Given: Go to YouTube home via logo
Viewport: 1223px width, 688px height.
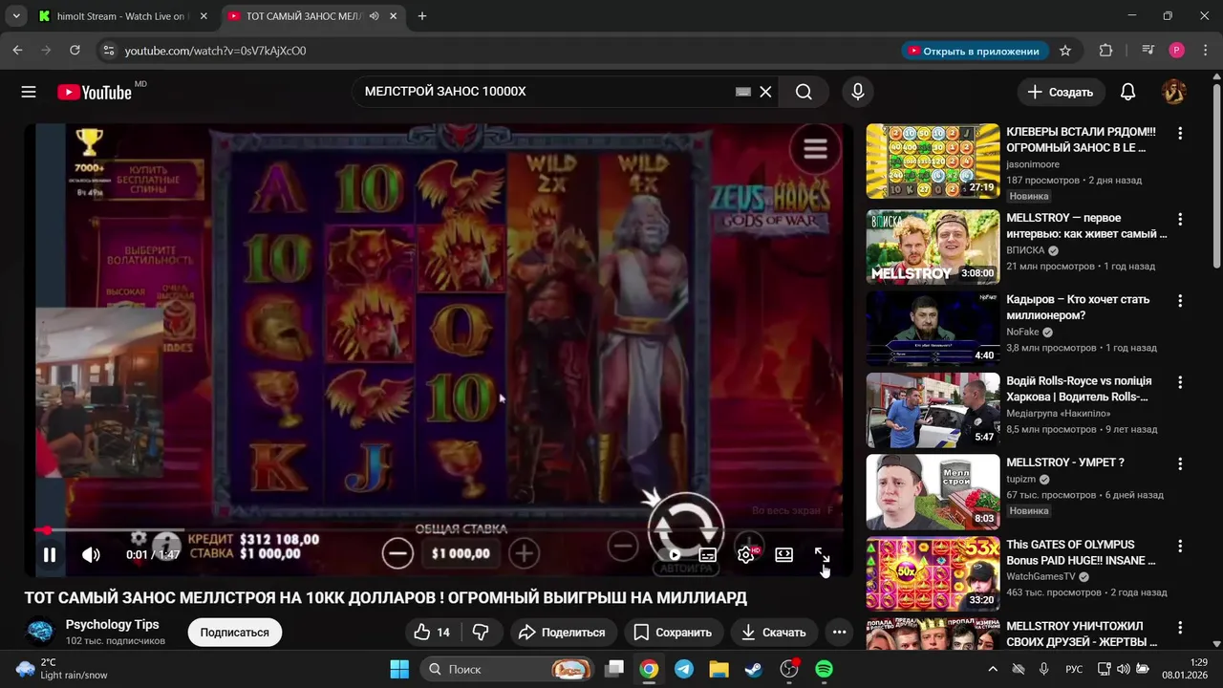Looking at the screenshot, I should (x=95, y=92).
